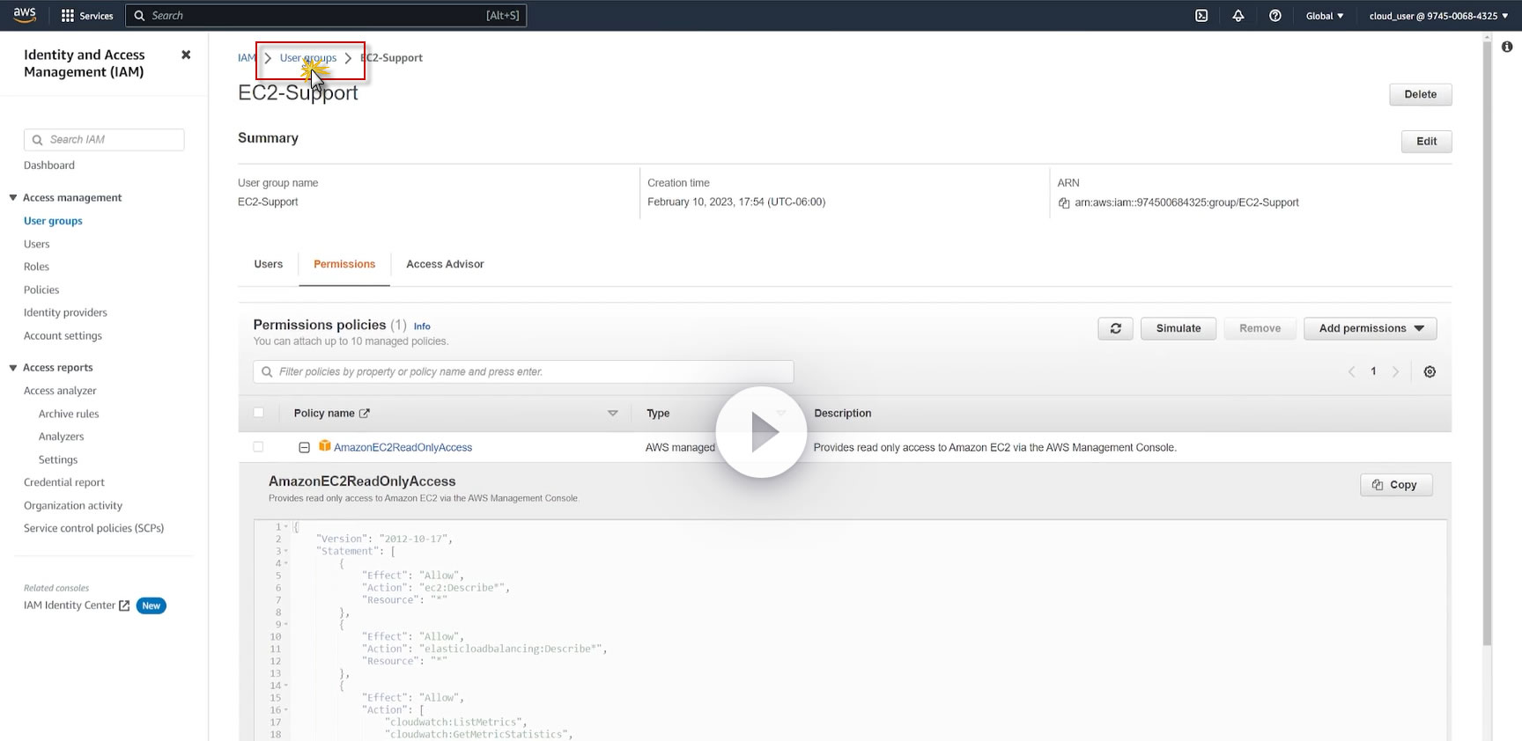Open Archive rules in sidebar
The image size is (1522, 741).
click(x=69, y=414)
